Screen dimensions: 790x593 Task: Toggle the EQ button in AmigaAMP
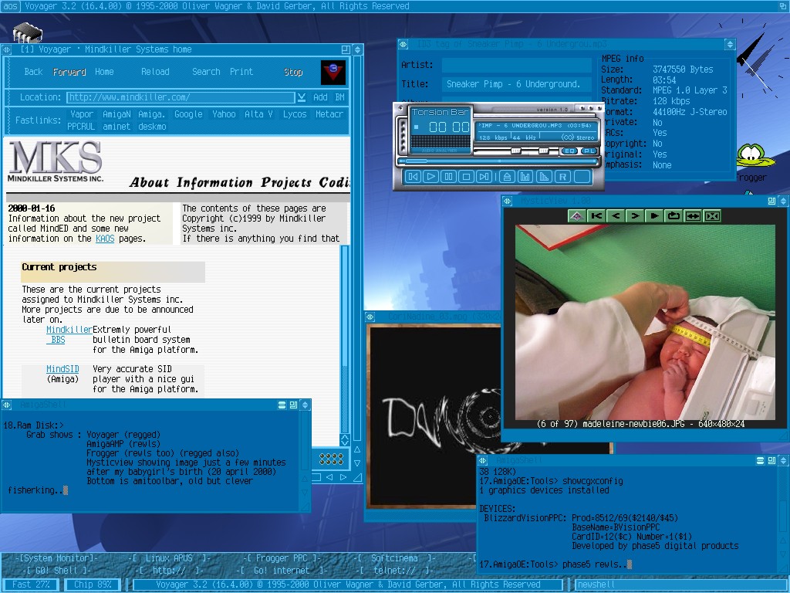point(569,151)
